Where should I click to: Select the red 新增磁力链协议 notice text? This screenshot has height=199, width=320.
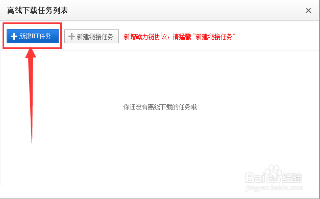click(x=180, y=37)
